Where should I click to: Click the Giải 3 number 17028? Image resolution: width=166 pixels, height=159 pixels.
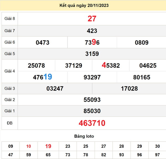coord(129,89)
